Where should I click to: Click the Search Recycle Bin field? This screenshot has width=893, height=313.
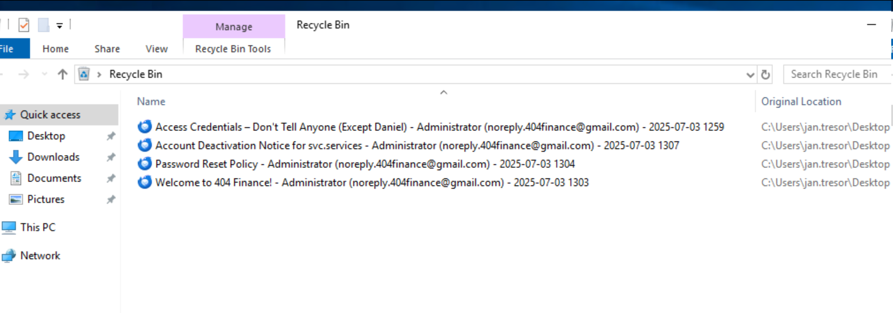[x=837, y=74]
